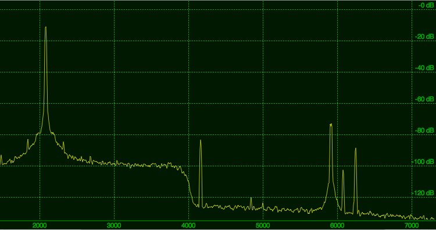Click the 4000 frequency axis label

click(x=188, y=225)
